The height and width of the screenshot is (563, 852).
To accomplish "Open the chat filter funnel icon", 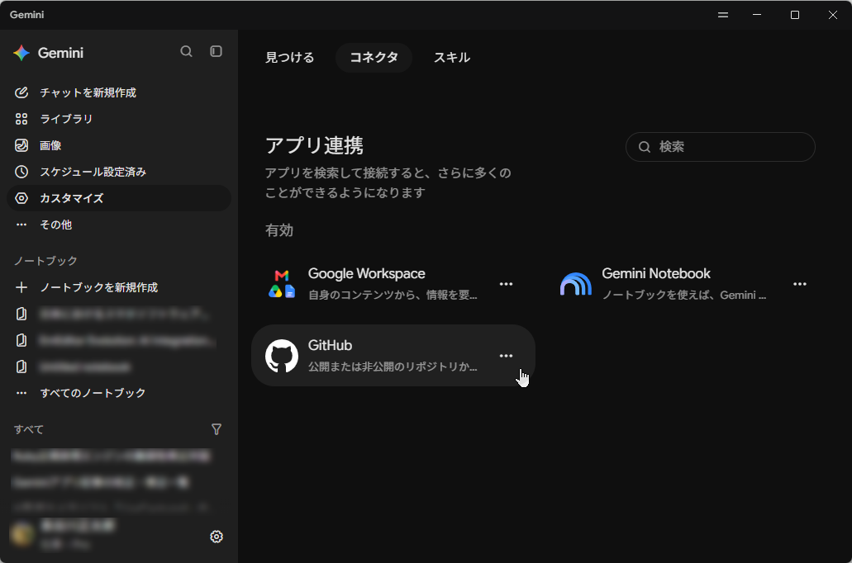I will [217, 429].
